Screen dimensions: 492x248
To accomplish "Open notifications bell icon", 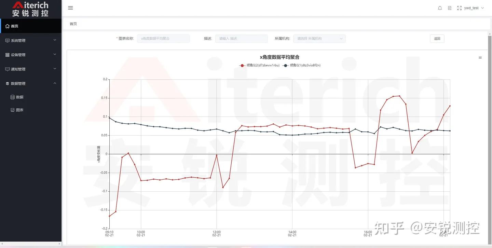I will [x=440, y=8].
